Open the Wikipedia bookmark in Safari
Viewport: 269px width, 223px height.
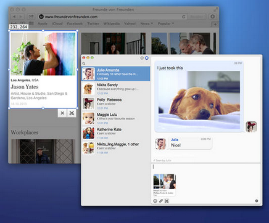112,23
